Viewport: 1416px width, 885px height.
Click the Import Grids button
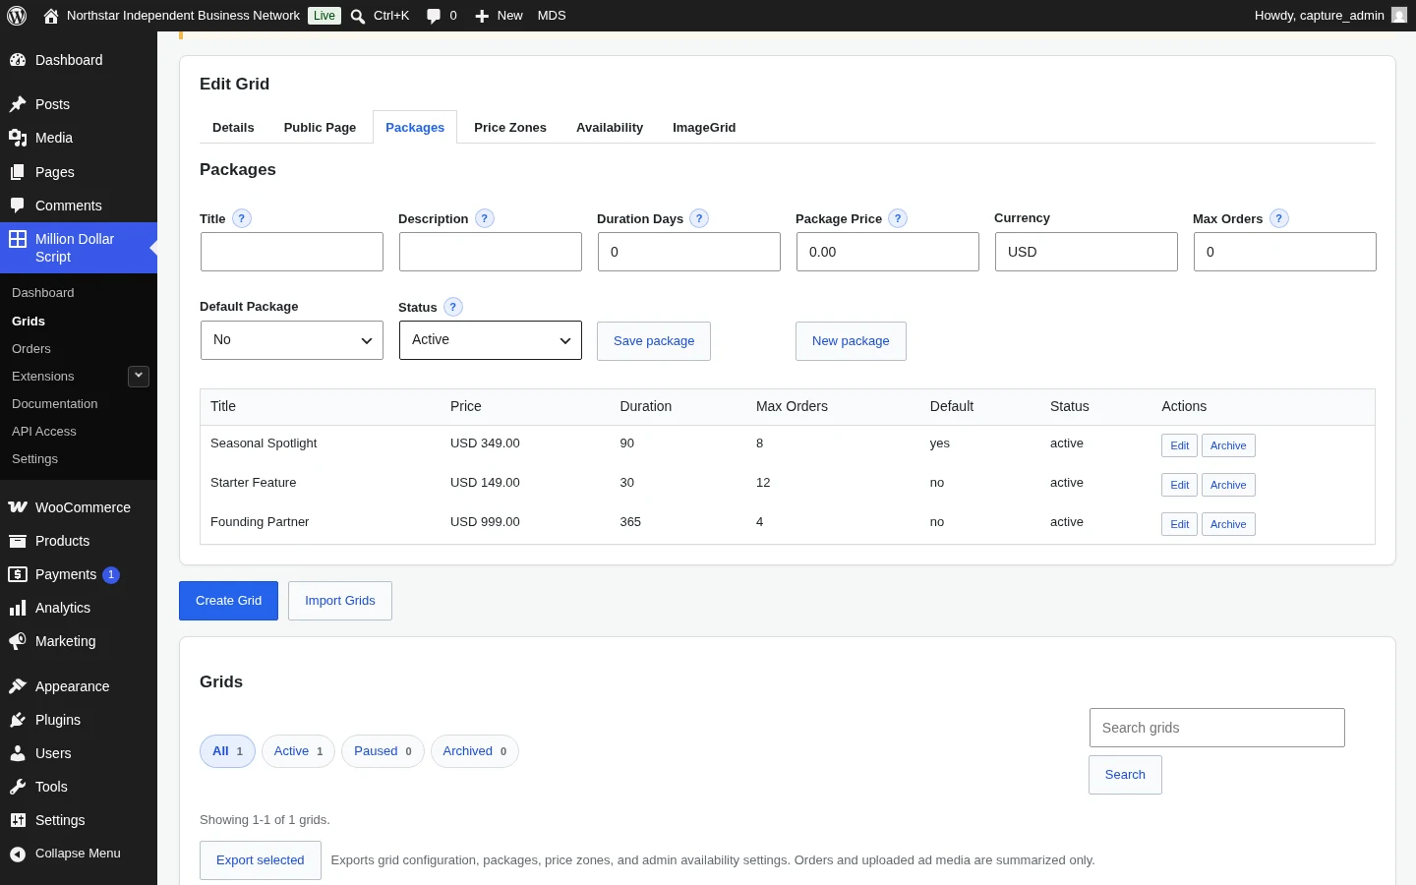(x=340, y=601)
